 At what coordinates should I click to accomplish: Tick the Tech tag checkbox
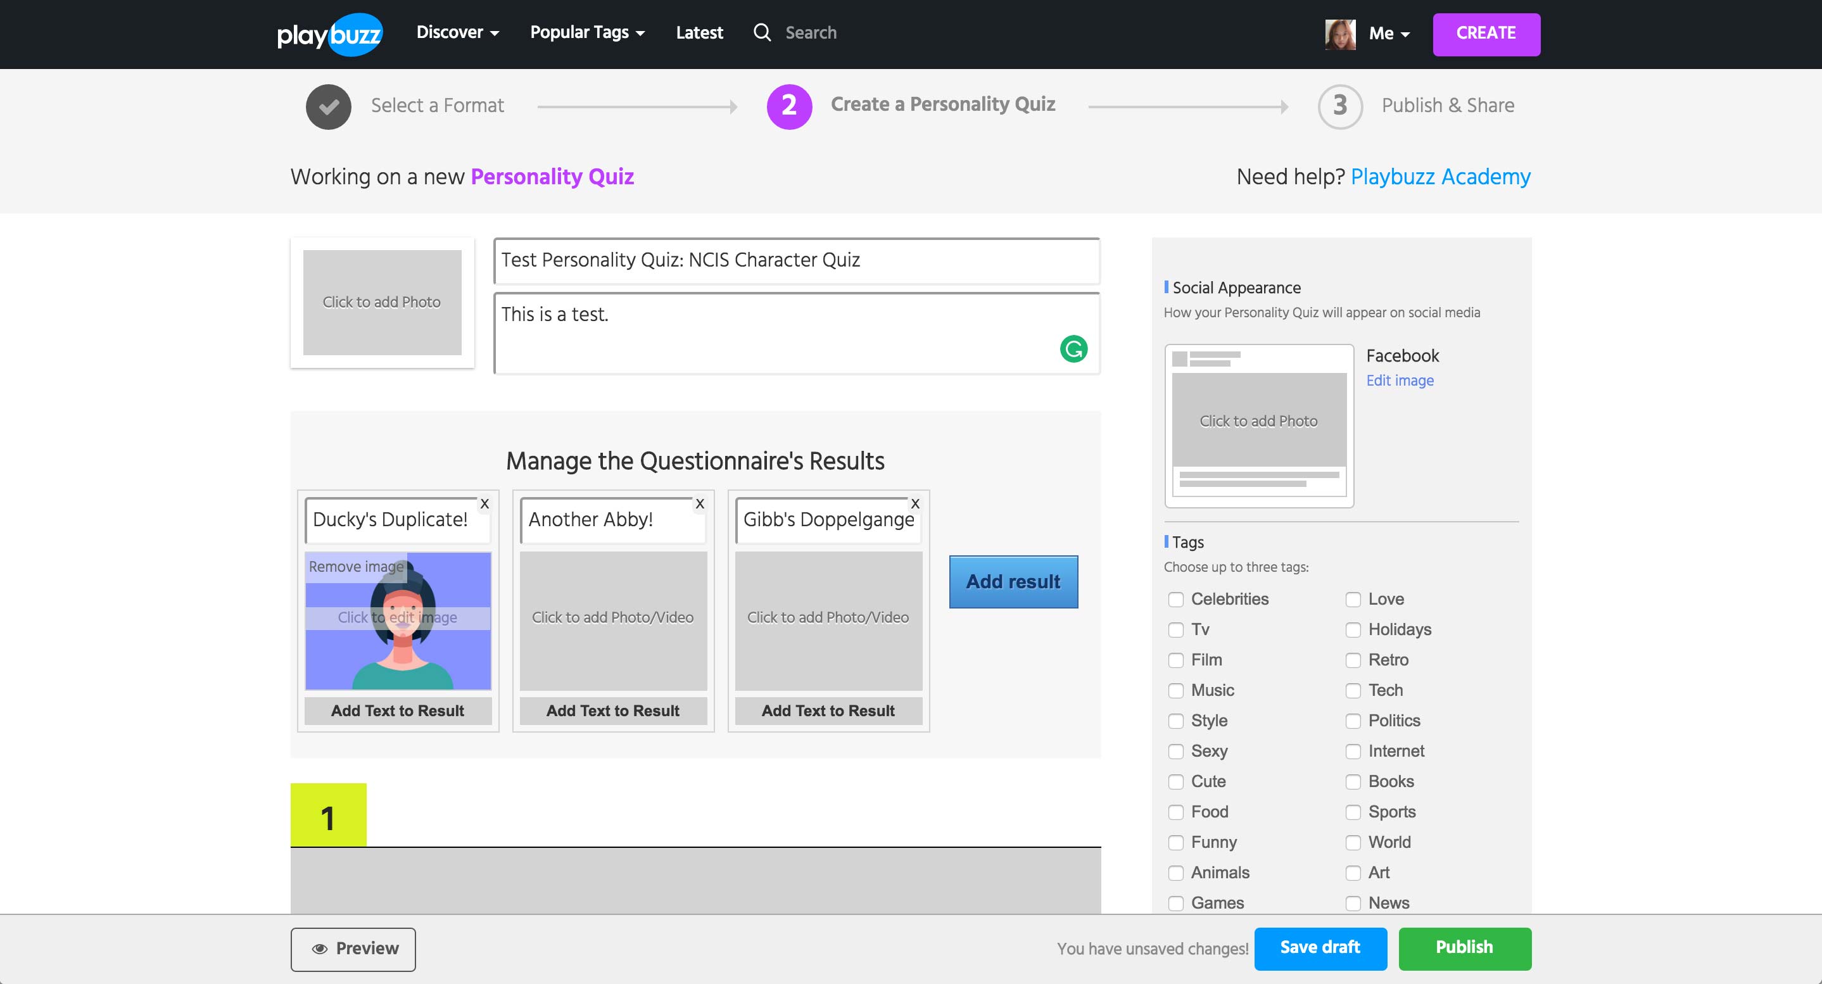(x=1352, y=690)
